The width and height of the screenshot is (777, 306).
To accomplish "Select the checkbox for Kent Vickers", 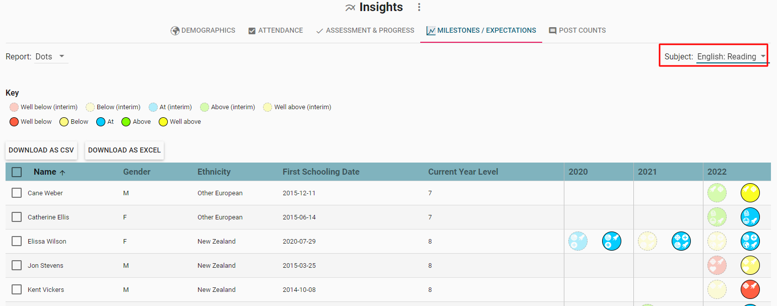I will pos(17,289).
